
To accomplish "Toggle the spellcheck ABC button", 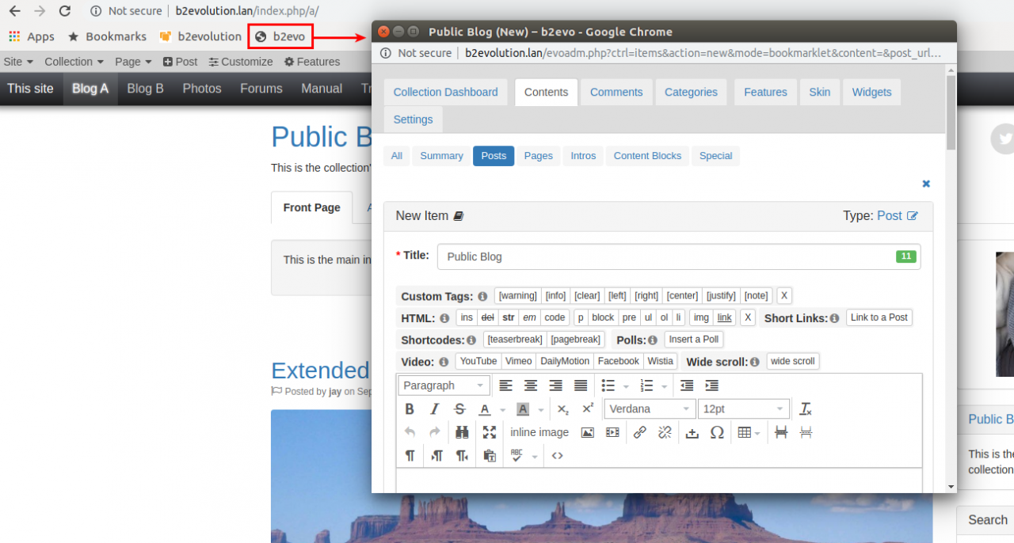I will pyautogui.click(x=517, y=456).
